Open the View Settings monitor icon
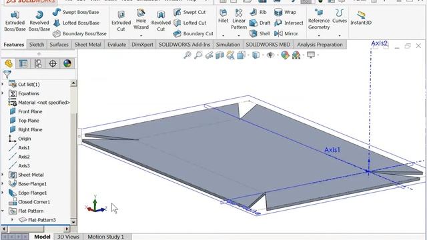 (311, 55)
